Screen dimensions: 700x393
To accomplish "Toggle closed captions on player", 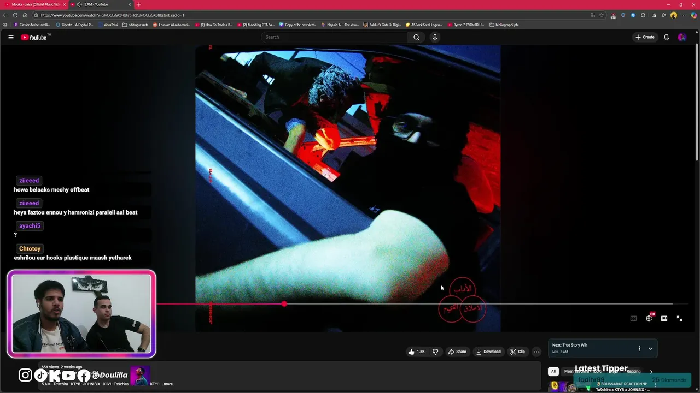I will point(633,318).
